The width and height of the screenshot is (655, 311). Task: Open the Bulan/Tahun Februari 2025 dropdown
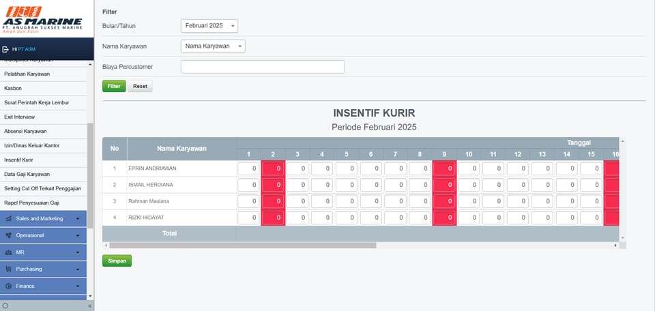coord(209,26)
